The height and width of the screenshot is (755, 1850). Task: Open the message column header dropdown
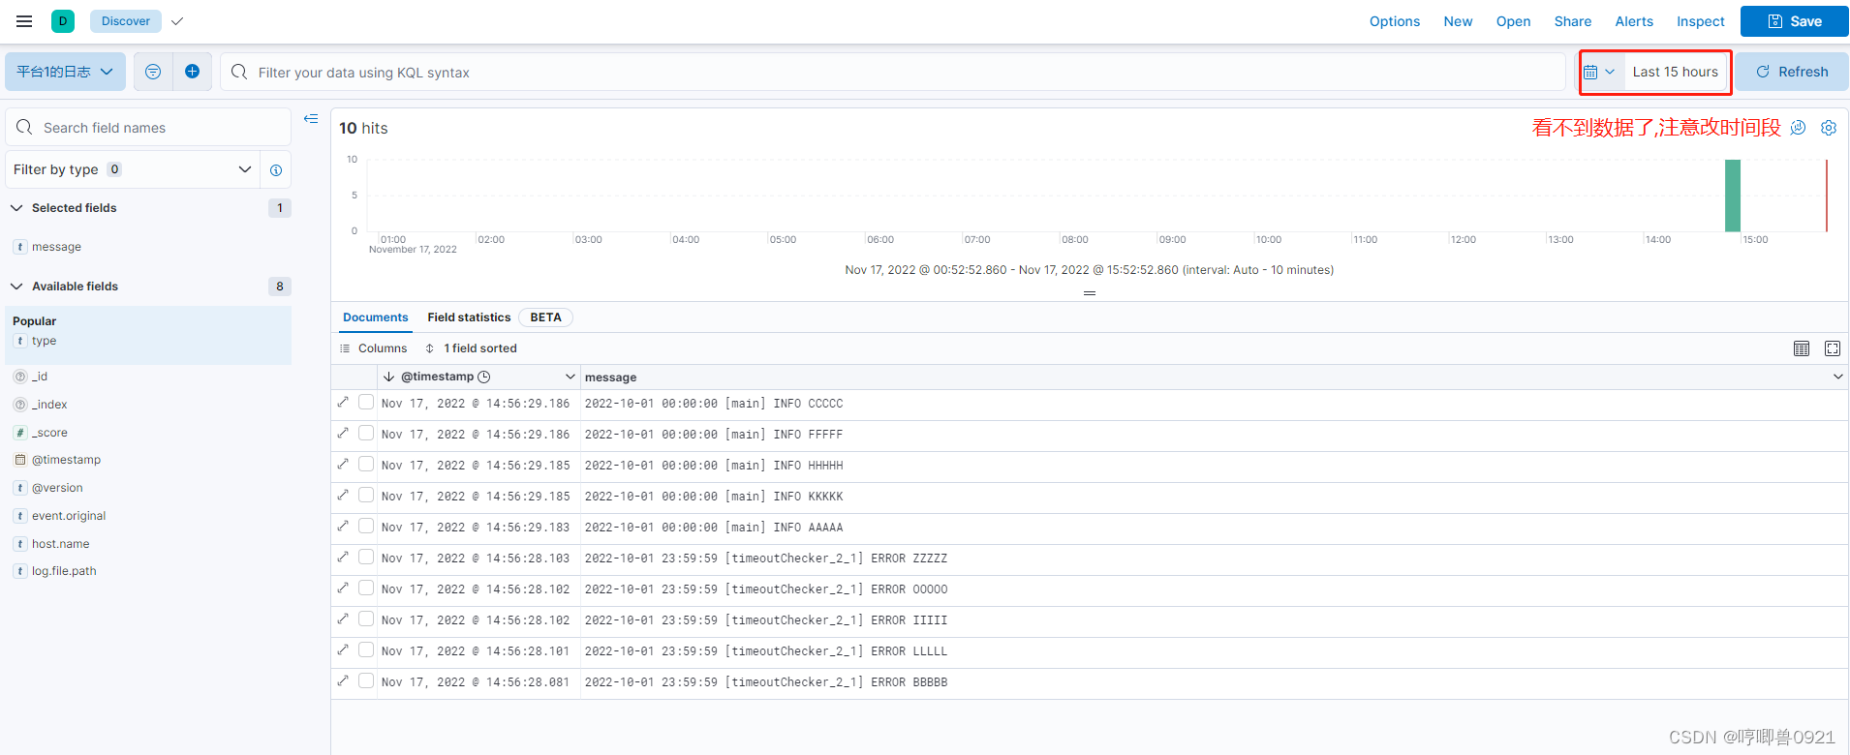click(1837, 377)
